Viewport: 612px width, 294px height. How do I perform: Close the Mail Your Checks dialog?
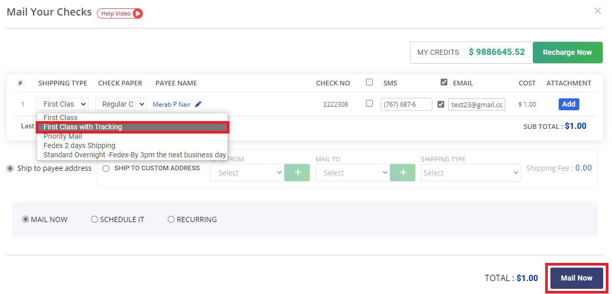point(598,10)
